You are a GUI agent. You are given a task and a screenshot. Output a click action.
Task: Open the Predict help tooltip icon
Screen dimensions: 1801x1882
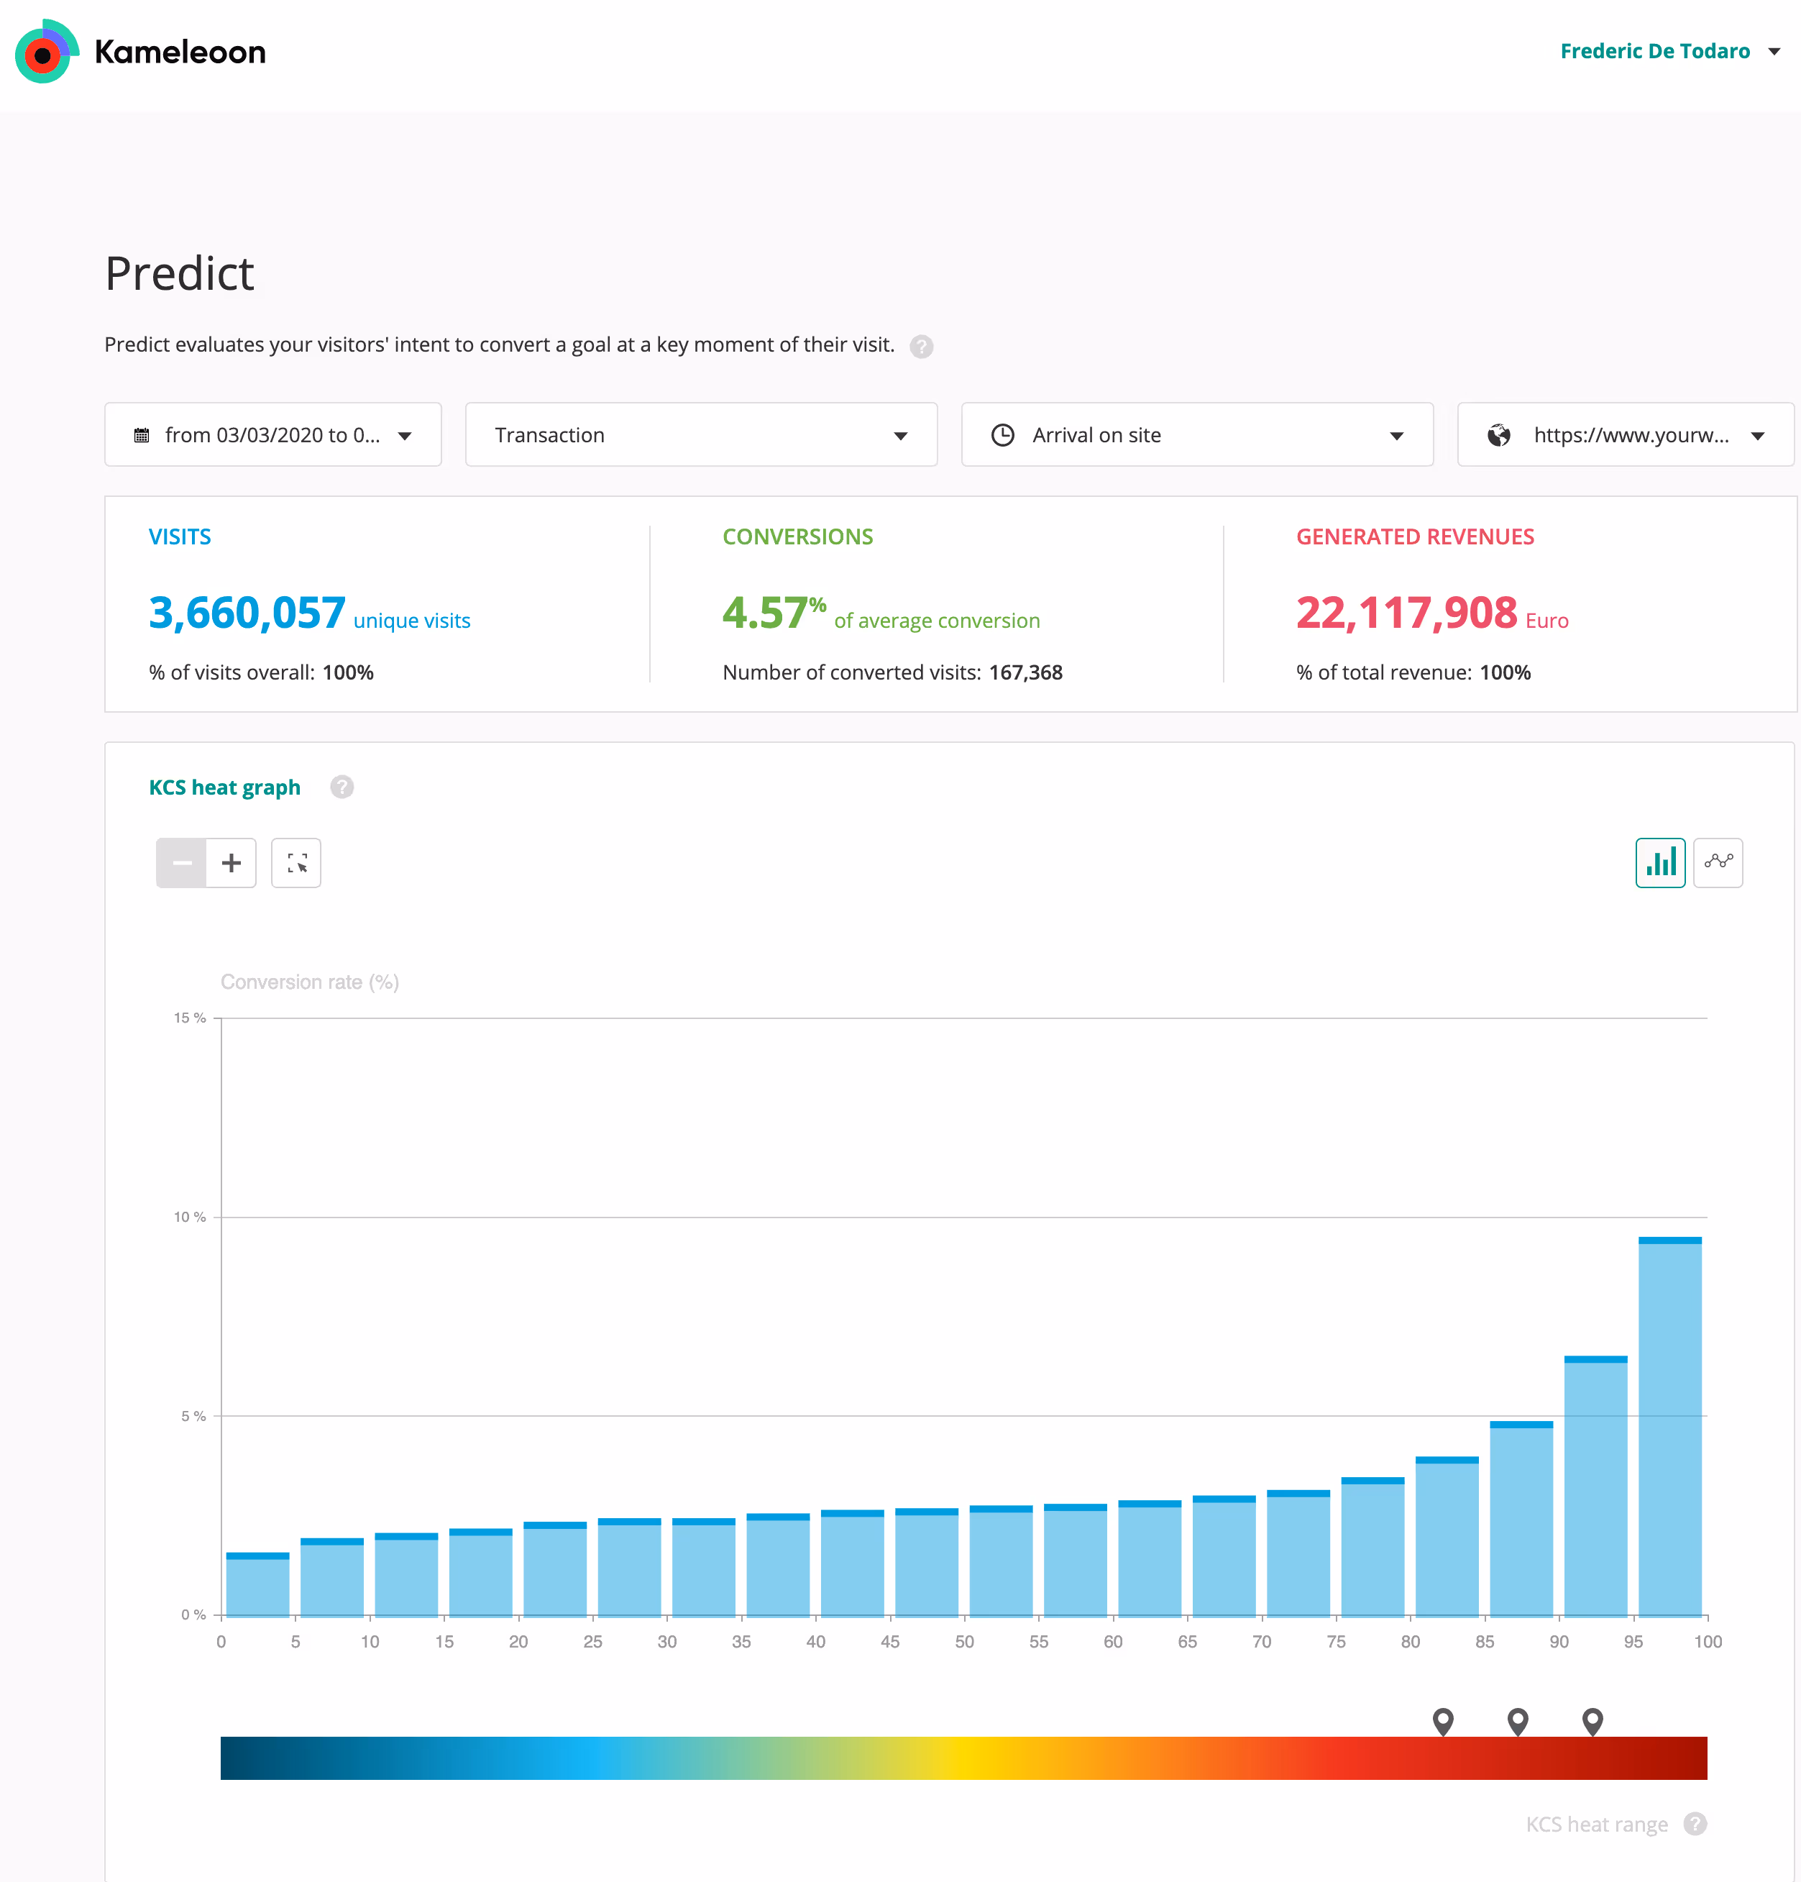point(922,347)
